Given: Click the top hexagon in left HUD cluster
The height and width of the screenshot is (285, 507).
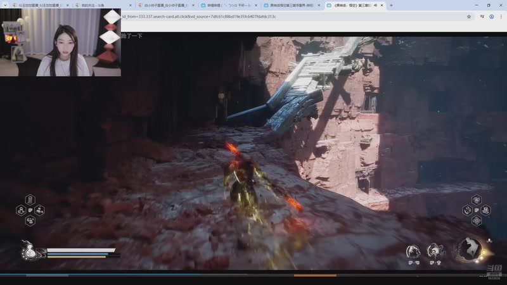Looking at the screenshot, I should coord(30,199).
